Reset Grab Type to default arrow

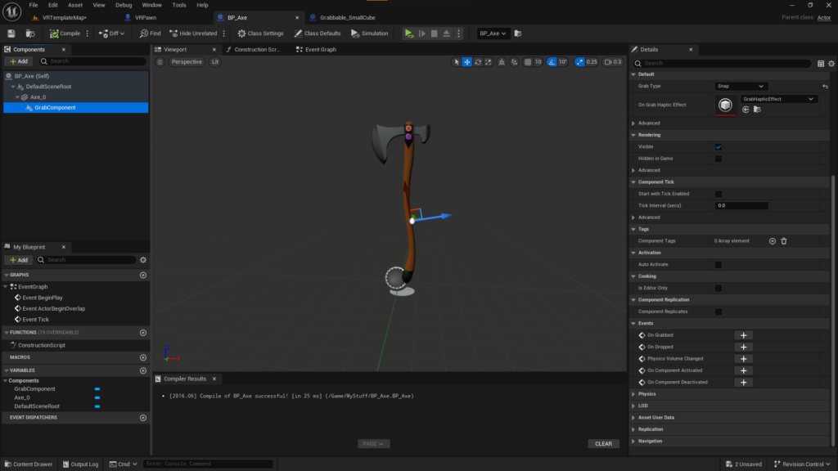point(825,86)
